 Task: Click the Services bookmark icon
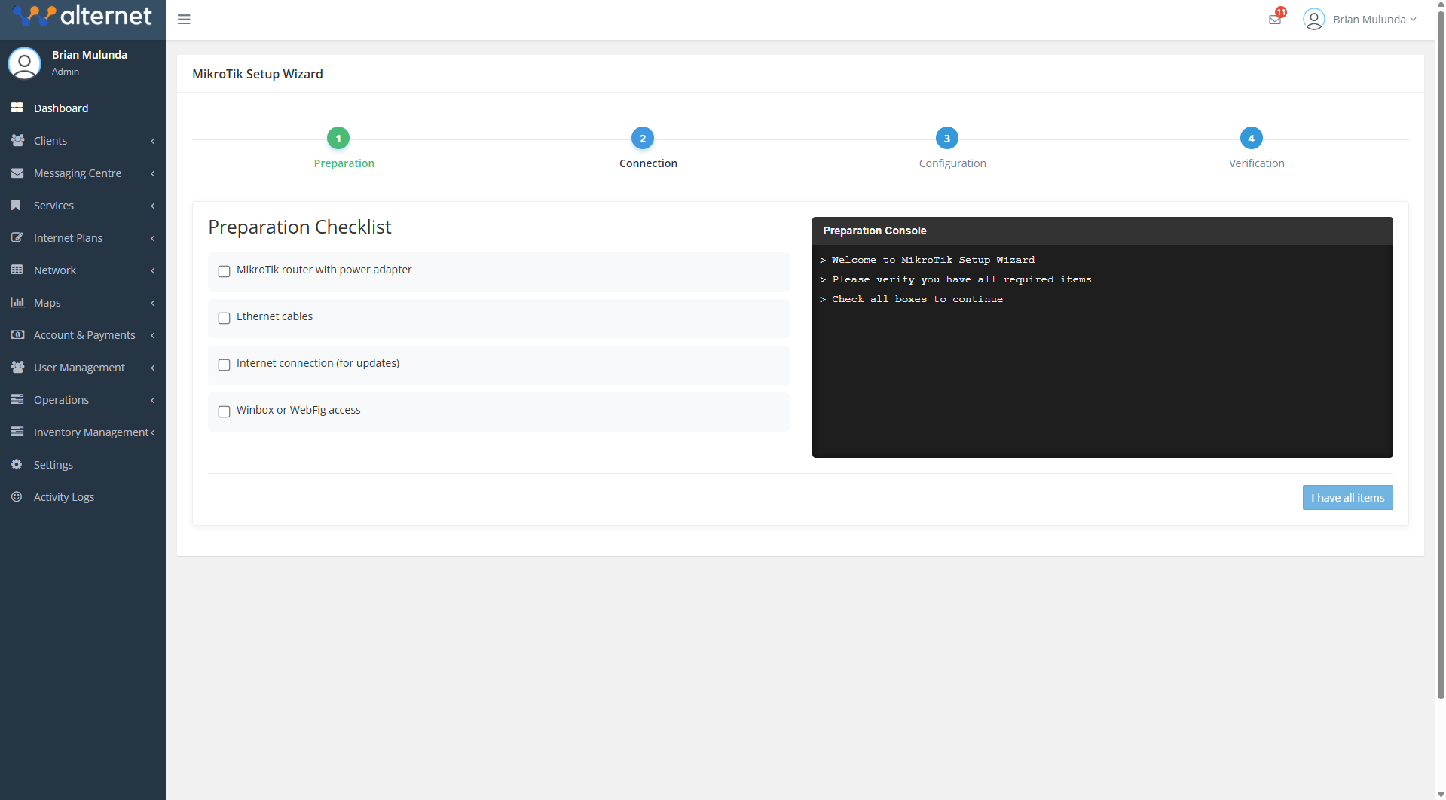17,205
